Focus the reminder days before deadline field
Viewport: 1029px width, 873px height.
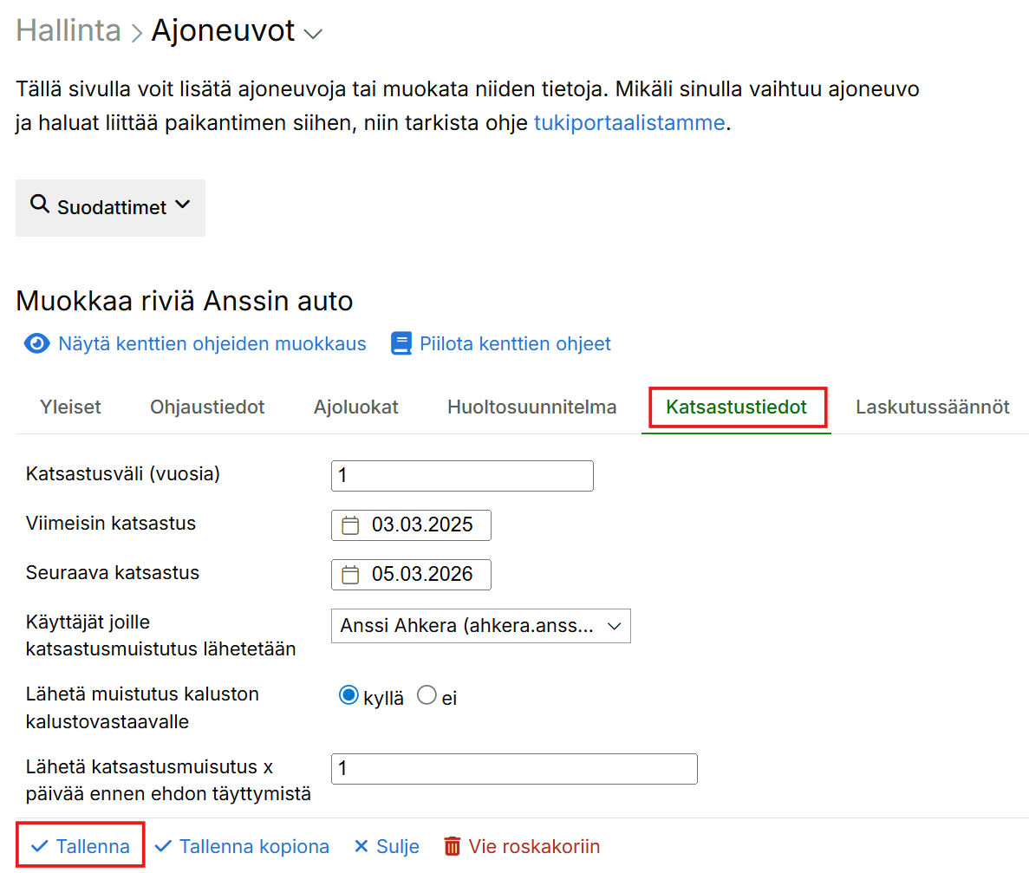(x=514, y=769)
